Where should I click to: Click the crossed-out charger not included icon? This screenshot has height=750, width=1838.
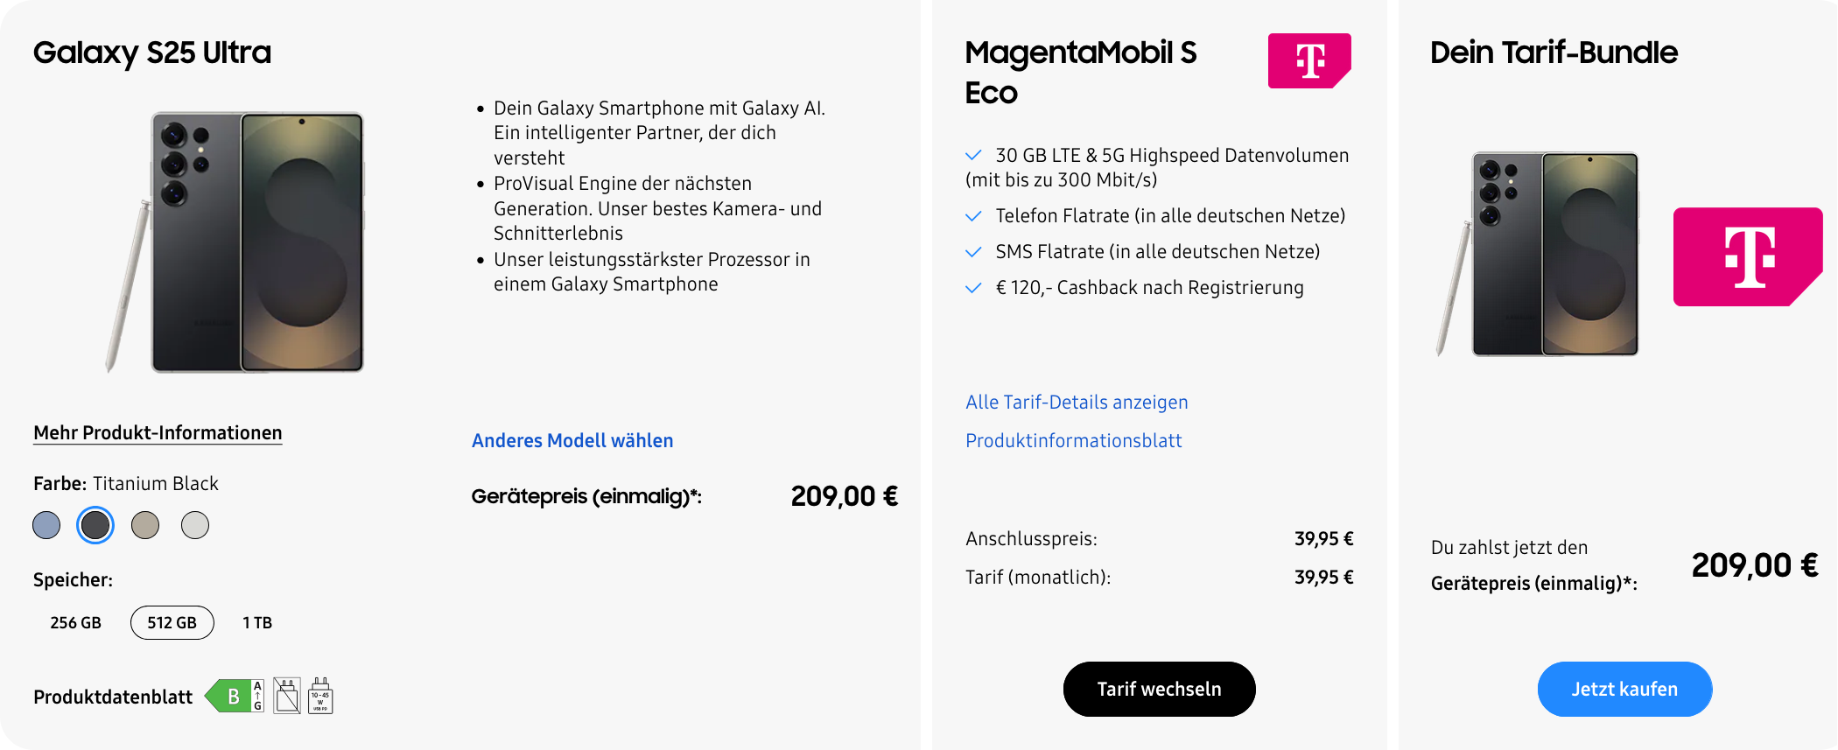pos(287,696)
